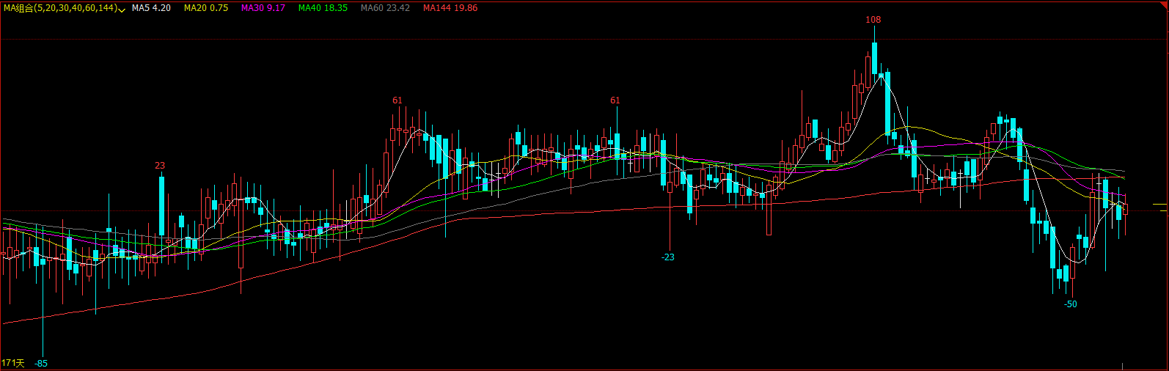Screen dimensions: 1169x371
Task: Click the -85 low marker at bottom left
Action: pyautogui.click(x=41, y=363)
